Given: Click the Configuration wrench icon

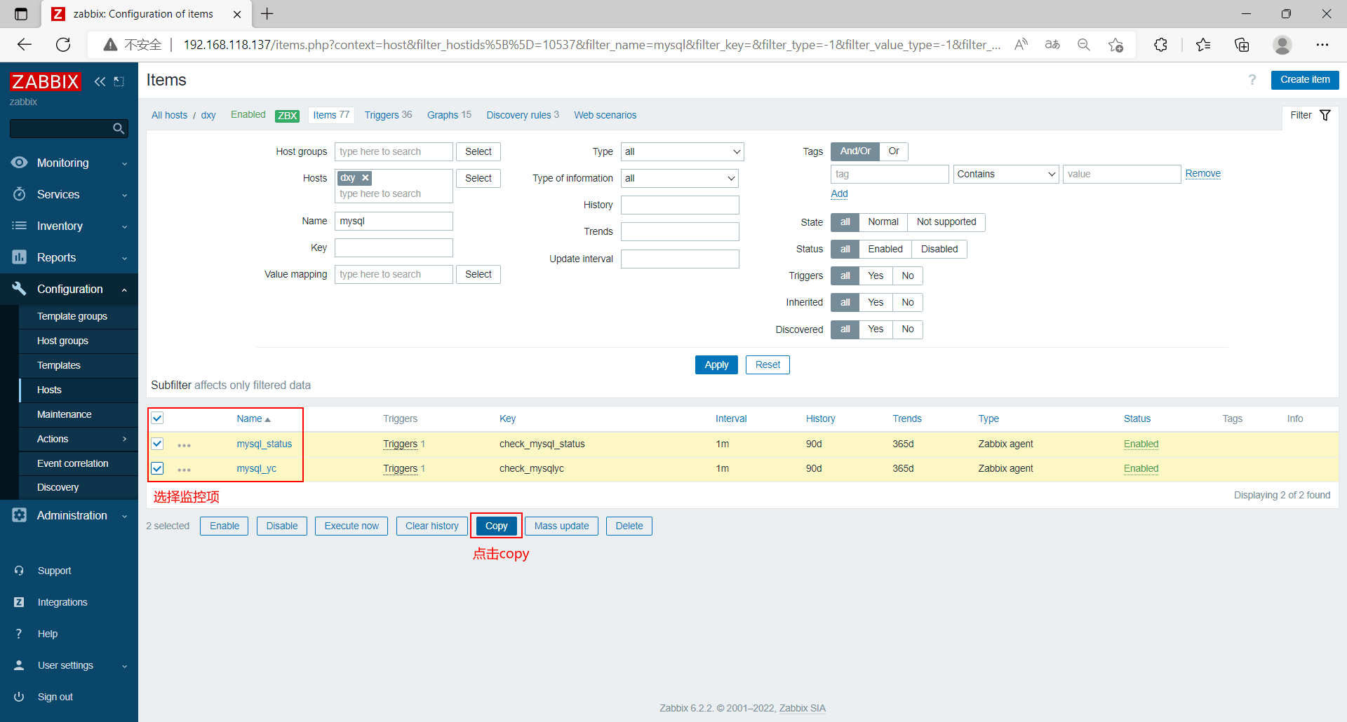Looking at the screenshot, I should 19,289.
